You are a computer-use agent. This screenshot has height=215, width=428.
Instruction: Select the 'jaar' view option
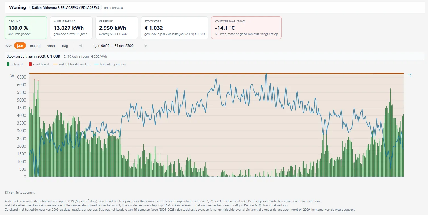[20, 46]
